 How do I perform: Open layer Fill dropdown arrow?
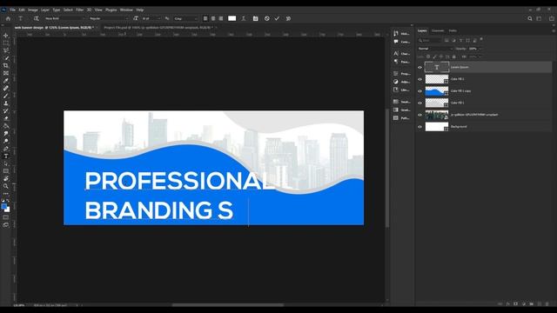point(480,57)
